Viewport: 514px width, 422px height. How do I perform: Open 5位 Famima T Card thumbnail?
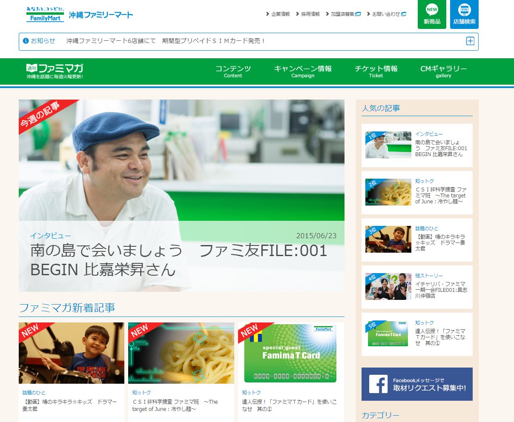point(388,334)
